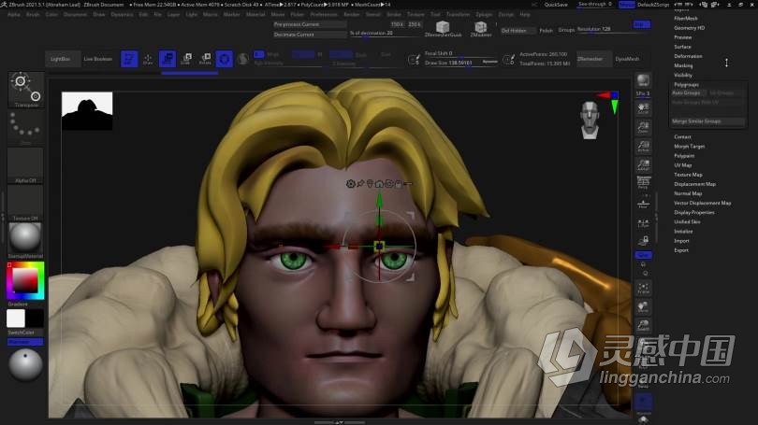The width and height of the screenshot is (758, 425).
Task: Activate the Draw mode icon
Action: coord(148,59)
